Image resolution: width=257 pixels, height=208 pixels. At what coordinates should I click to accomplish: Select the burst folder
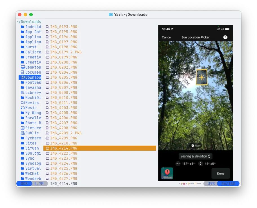[31, 47]
